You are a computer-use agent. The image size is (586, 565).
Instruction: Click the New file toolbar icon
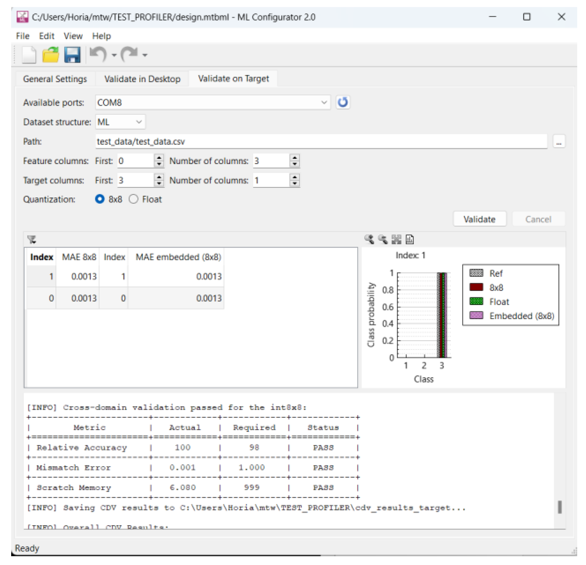click(29, 55)
